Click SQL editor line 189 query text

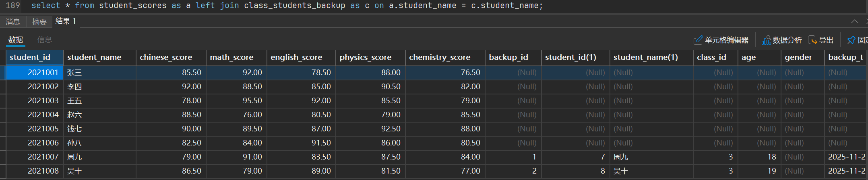(x=287, y=6)
